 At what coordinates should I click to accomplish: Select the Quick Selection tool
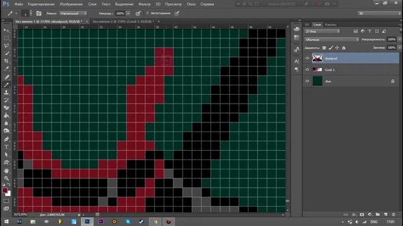tap(6, 53)
